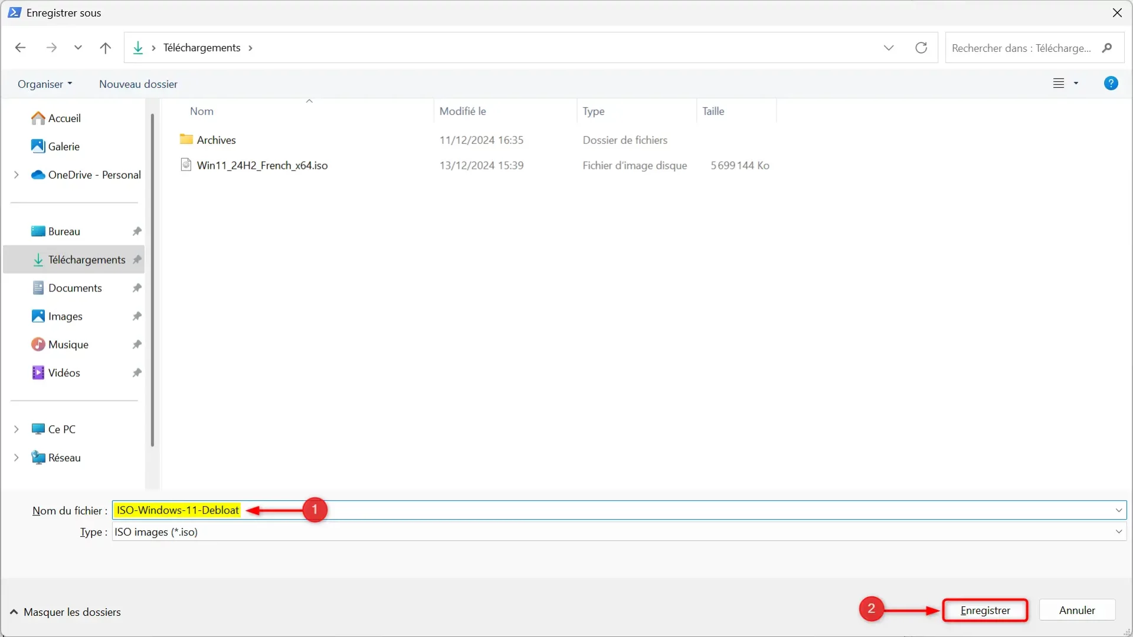Select Ce PC in the sidebar
The width and height of the screenshot is (1133, 637).
pos(61,429)
